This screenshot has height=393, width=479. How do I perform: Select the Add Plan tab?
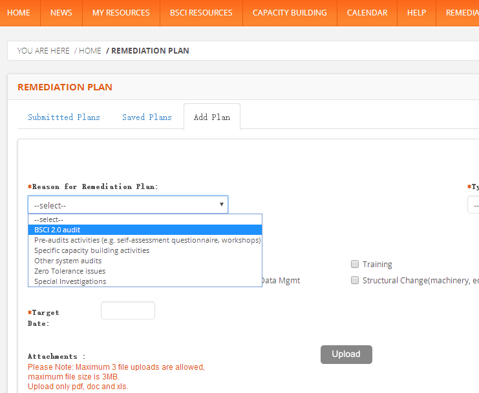pos(211,117)
